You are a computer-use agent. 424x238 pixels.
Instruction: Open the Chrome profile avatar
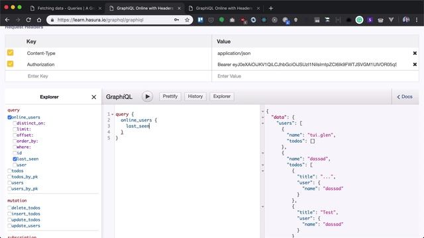point(406,20)
